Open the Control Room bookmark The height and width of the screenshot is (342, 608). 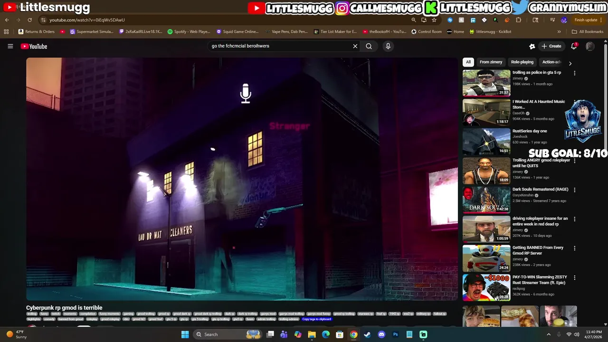[x=427, y=32]
